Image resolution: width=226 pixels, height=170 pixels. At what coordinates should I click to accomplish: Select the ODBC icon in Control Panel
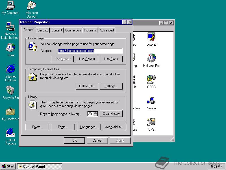point(151,82)
